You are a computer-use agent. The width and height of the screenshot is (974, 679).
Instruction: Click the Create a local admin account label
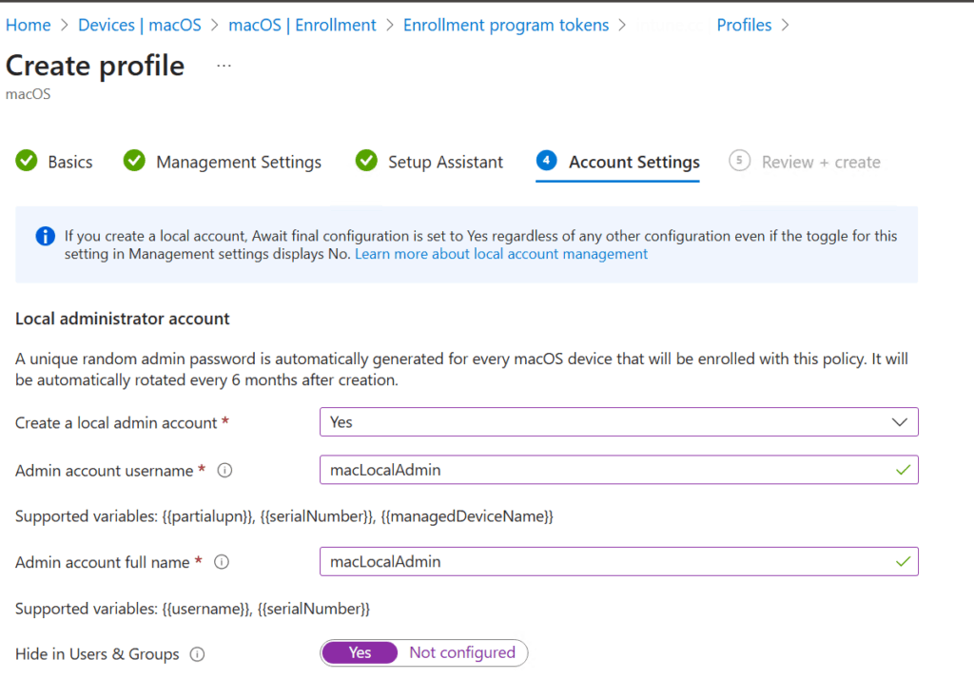pyautogui.click(x=116, y=423)
